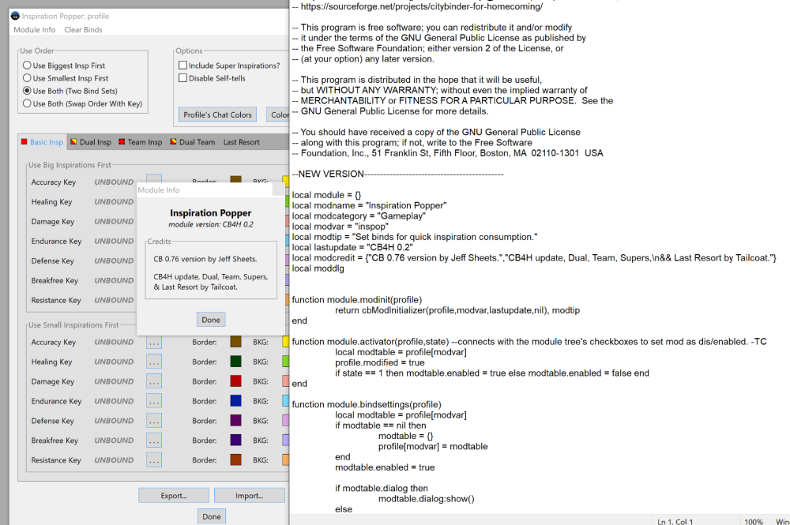Pick Endurance Key blue border swatch, Small Inspirations
This screenshot has width=790, height=525.
(x=235, y=401)
